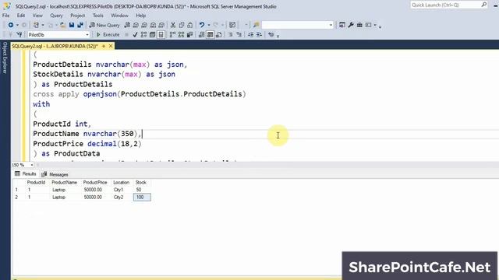Undo the last edit with the Undo arrow

[x=202, y=25]
